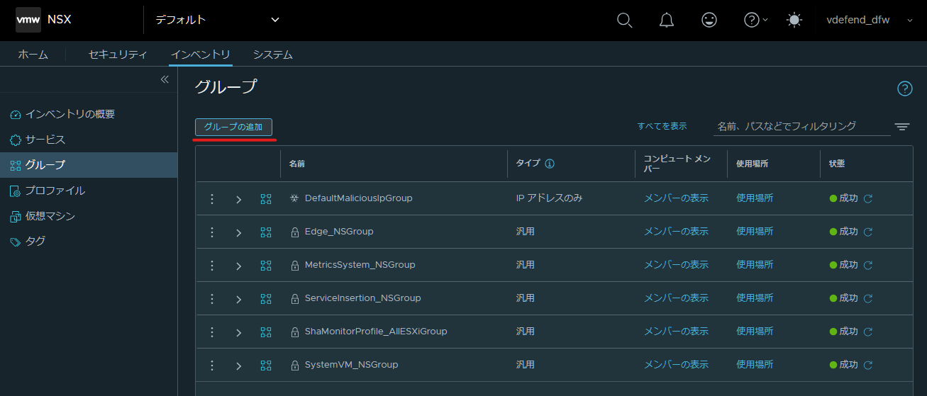Screen dimensions: 927x396
Task: Toggle the light/dark theme sun icon
Action: (794, 21)
